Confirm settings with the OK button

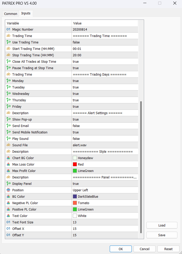coord(121,249)
